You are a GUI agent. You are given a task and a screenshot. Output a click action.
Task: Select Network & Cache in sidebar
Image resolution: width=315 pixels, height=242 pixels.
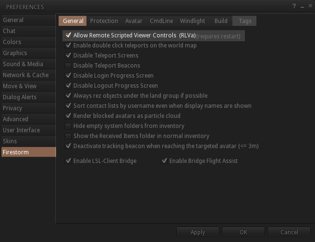tap(25, 75)
